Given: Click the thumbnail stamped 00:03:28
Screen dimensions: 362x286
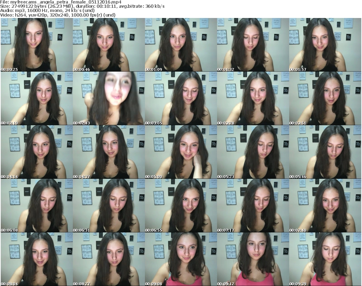Looking at the screenshot, I should (x=253, y=98).
